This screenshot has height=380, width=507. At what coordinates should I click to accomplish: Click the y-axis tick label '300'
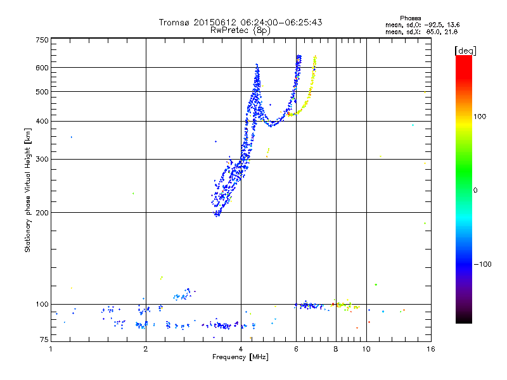[42, 160]
